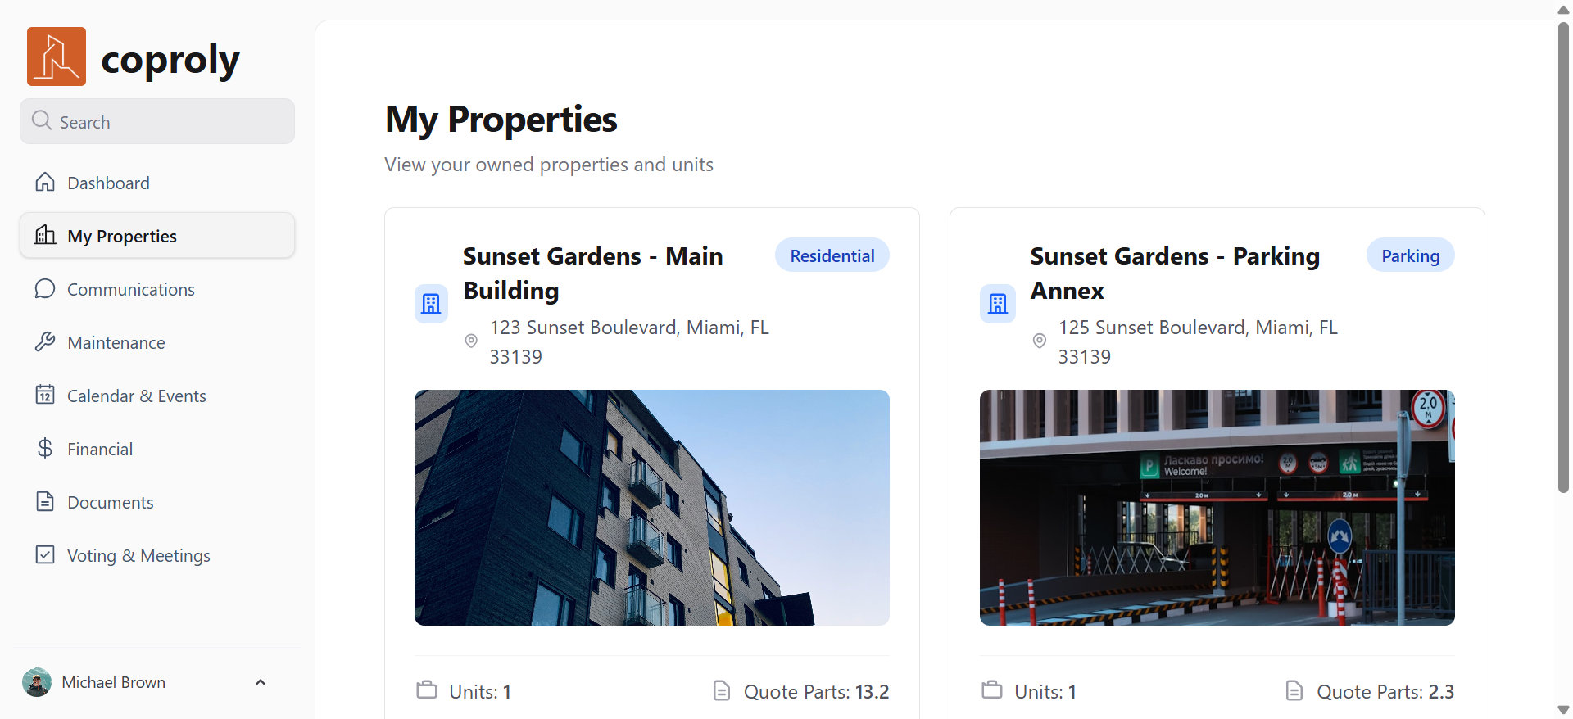The height and width of the screenshot is (719, 1573).
Task: Click the search magnifier in the search field
Action: tap(41, 120)
